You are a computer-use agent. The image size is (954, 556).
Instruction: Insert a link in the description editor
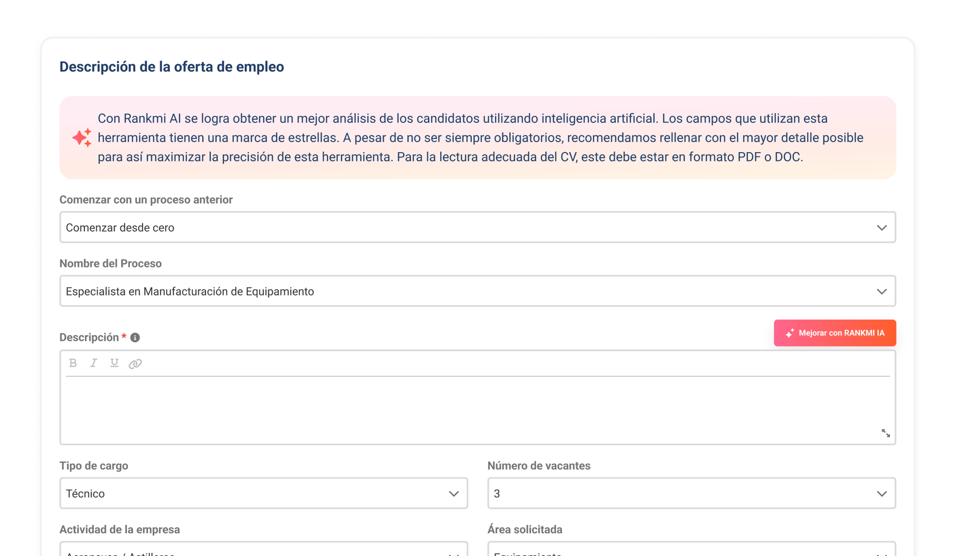click(135, 364)
